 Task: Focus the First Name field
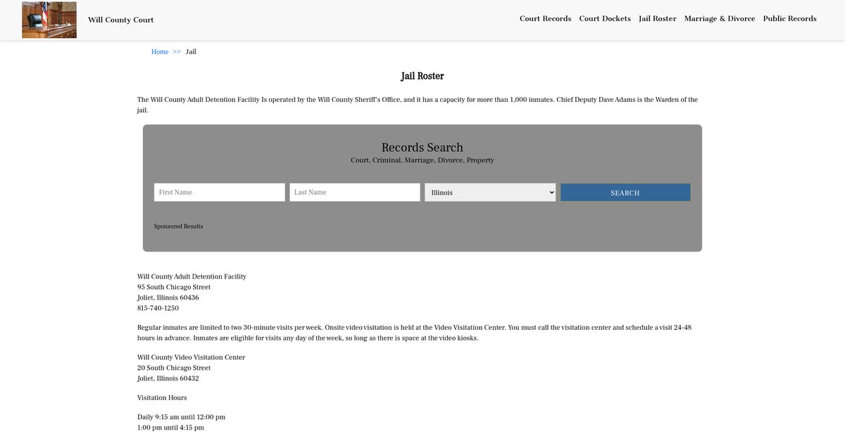point(220,193)
